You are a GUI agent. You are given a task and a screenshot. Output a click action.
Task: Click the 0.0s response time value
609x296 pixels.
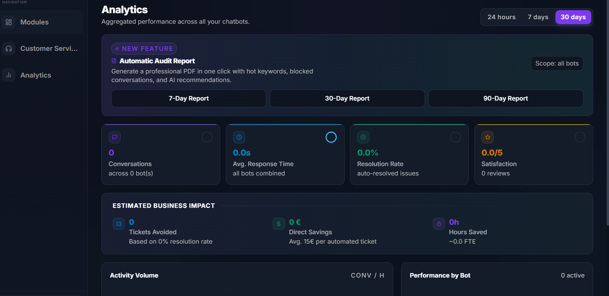[242, 153]
